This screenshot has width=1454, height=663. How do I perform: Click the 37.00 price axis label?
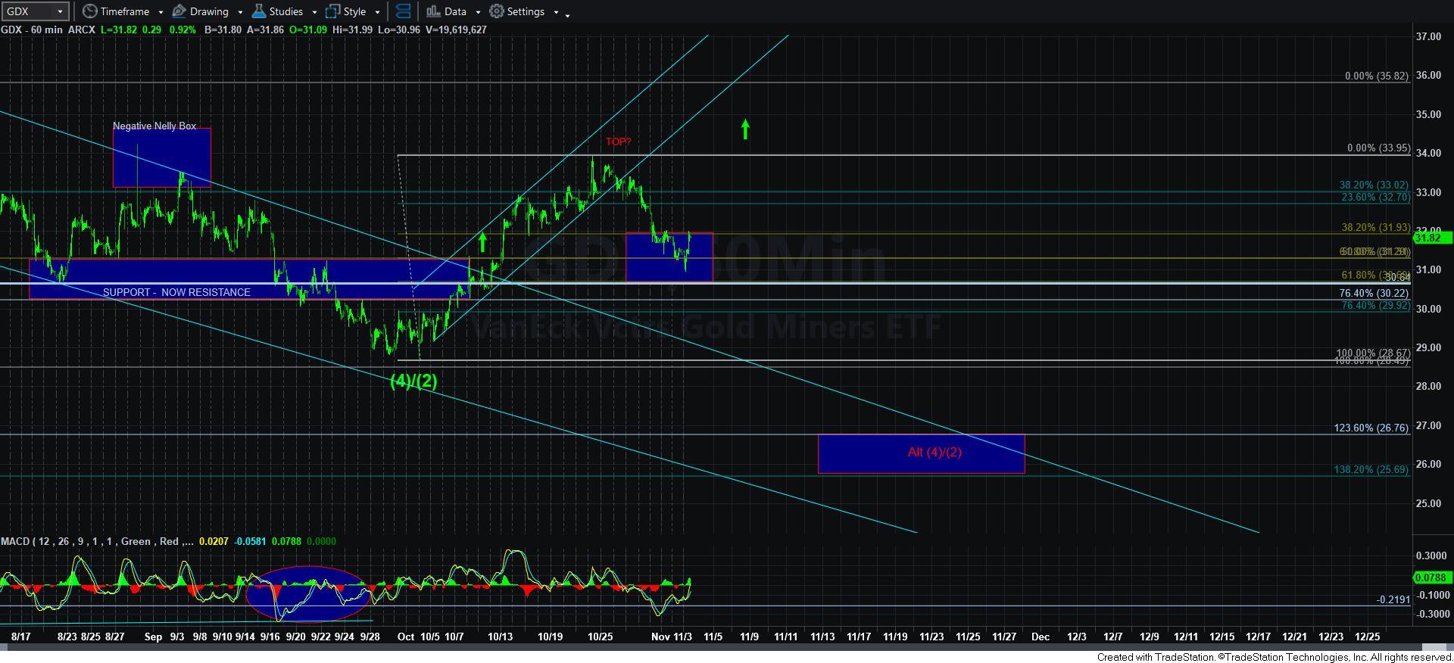(x=1428, y=36)
